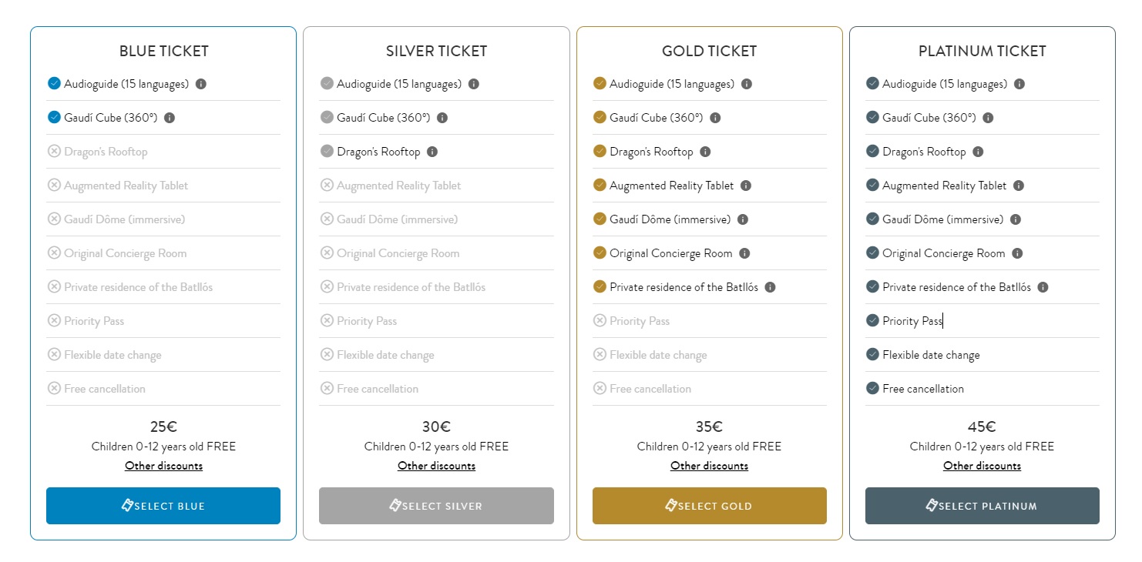Choose the Select Silver button
Viewport: 1142px width, 562px height.
[x=436, y=506]
